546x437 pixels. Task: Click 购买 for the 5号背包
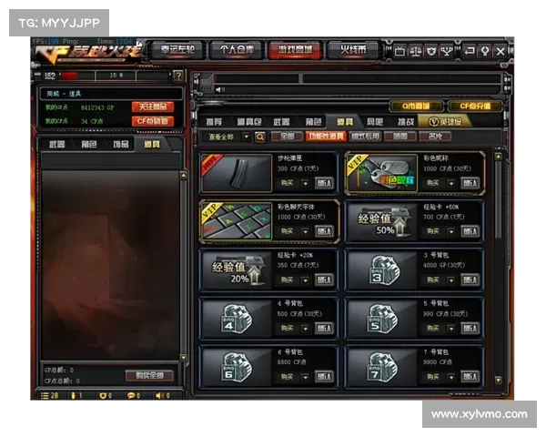pos(433,328)
